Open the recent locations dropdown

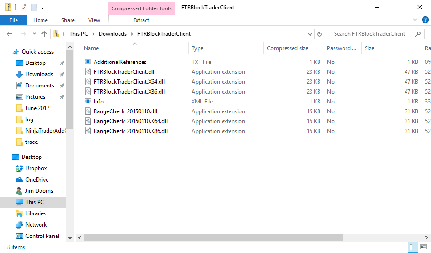(34, 34)
